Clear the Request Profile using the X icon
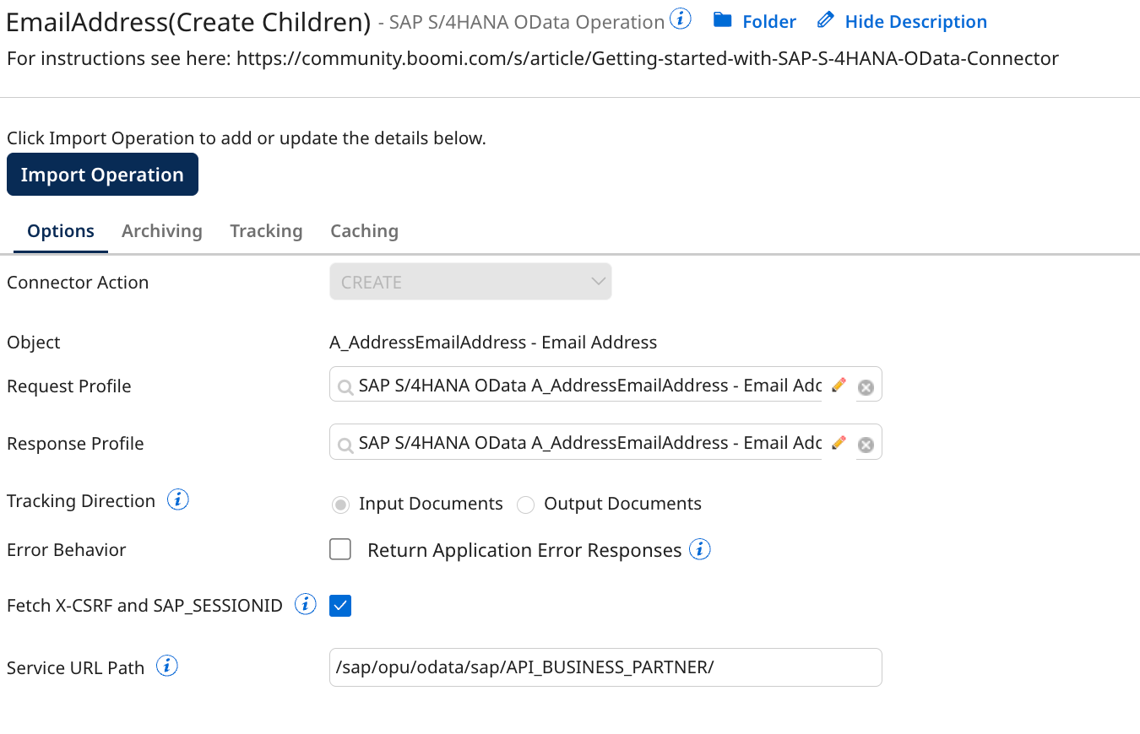Viewport: 1140px width, 734px height. click(866, 386)
